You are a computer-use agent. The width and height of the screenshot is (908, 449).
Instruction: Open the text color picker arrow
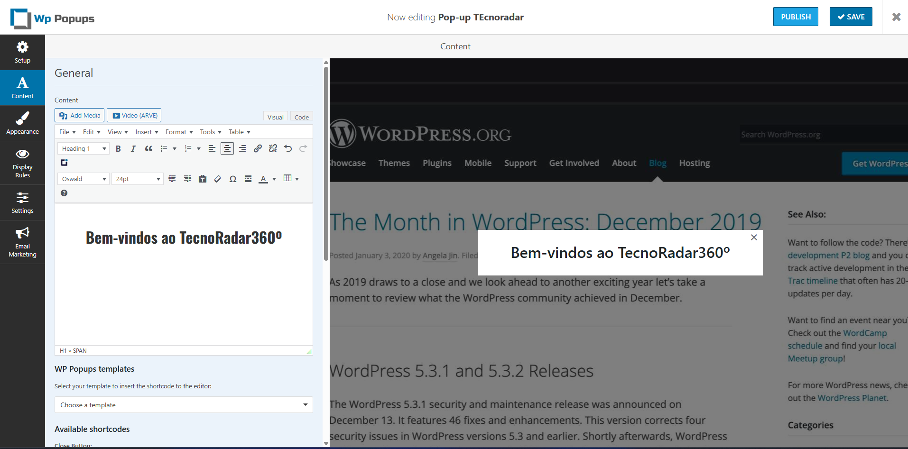[274, 179]
